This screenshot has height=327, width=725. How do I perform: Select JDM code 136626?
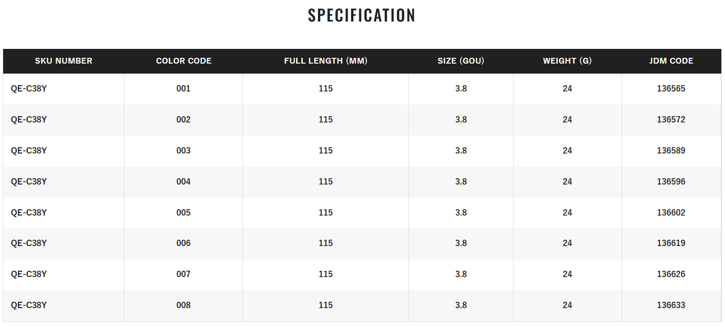click(x=671, y=274)
